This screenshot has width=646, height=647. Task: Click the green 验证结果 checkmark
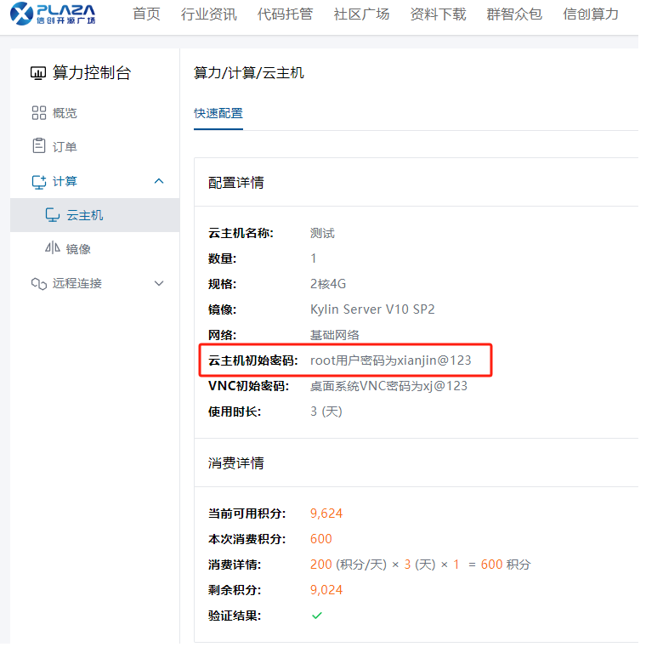[317, 615]
